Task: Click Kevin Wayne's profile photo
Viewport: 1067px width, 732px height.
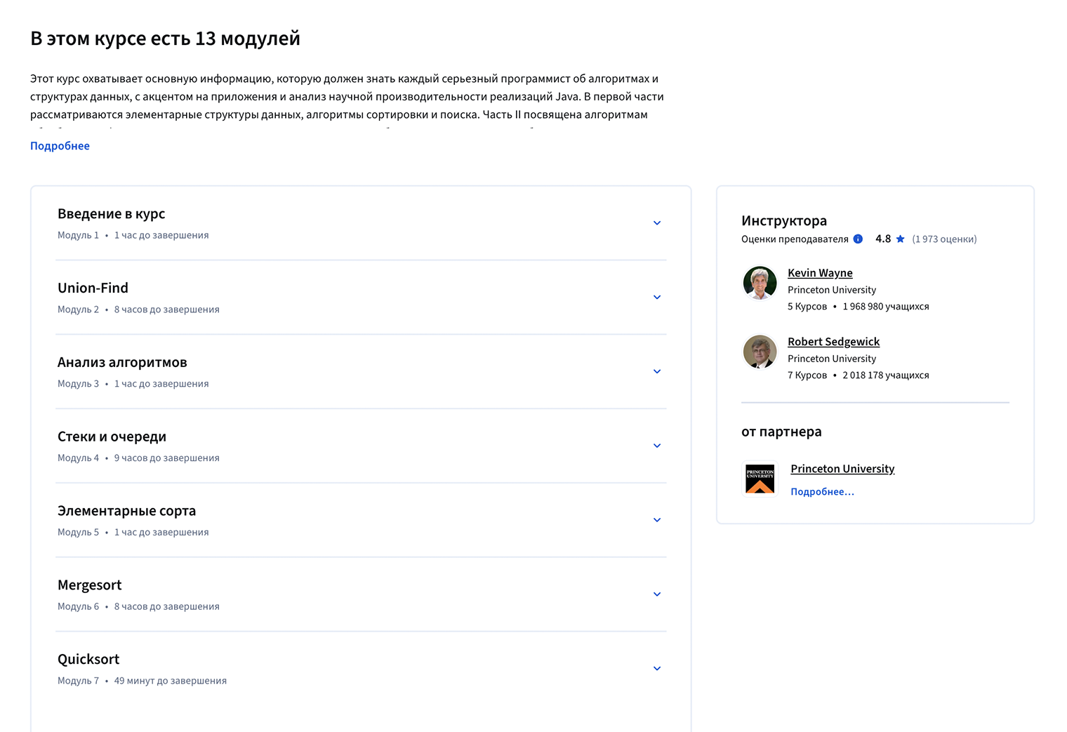Action: pos(760,282)
